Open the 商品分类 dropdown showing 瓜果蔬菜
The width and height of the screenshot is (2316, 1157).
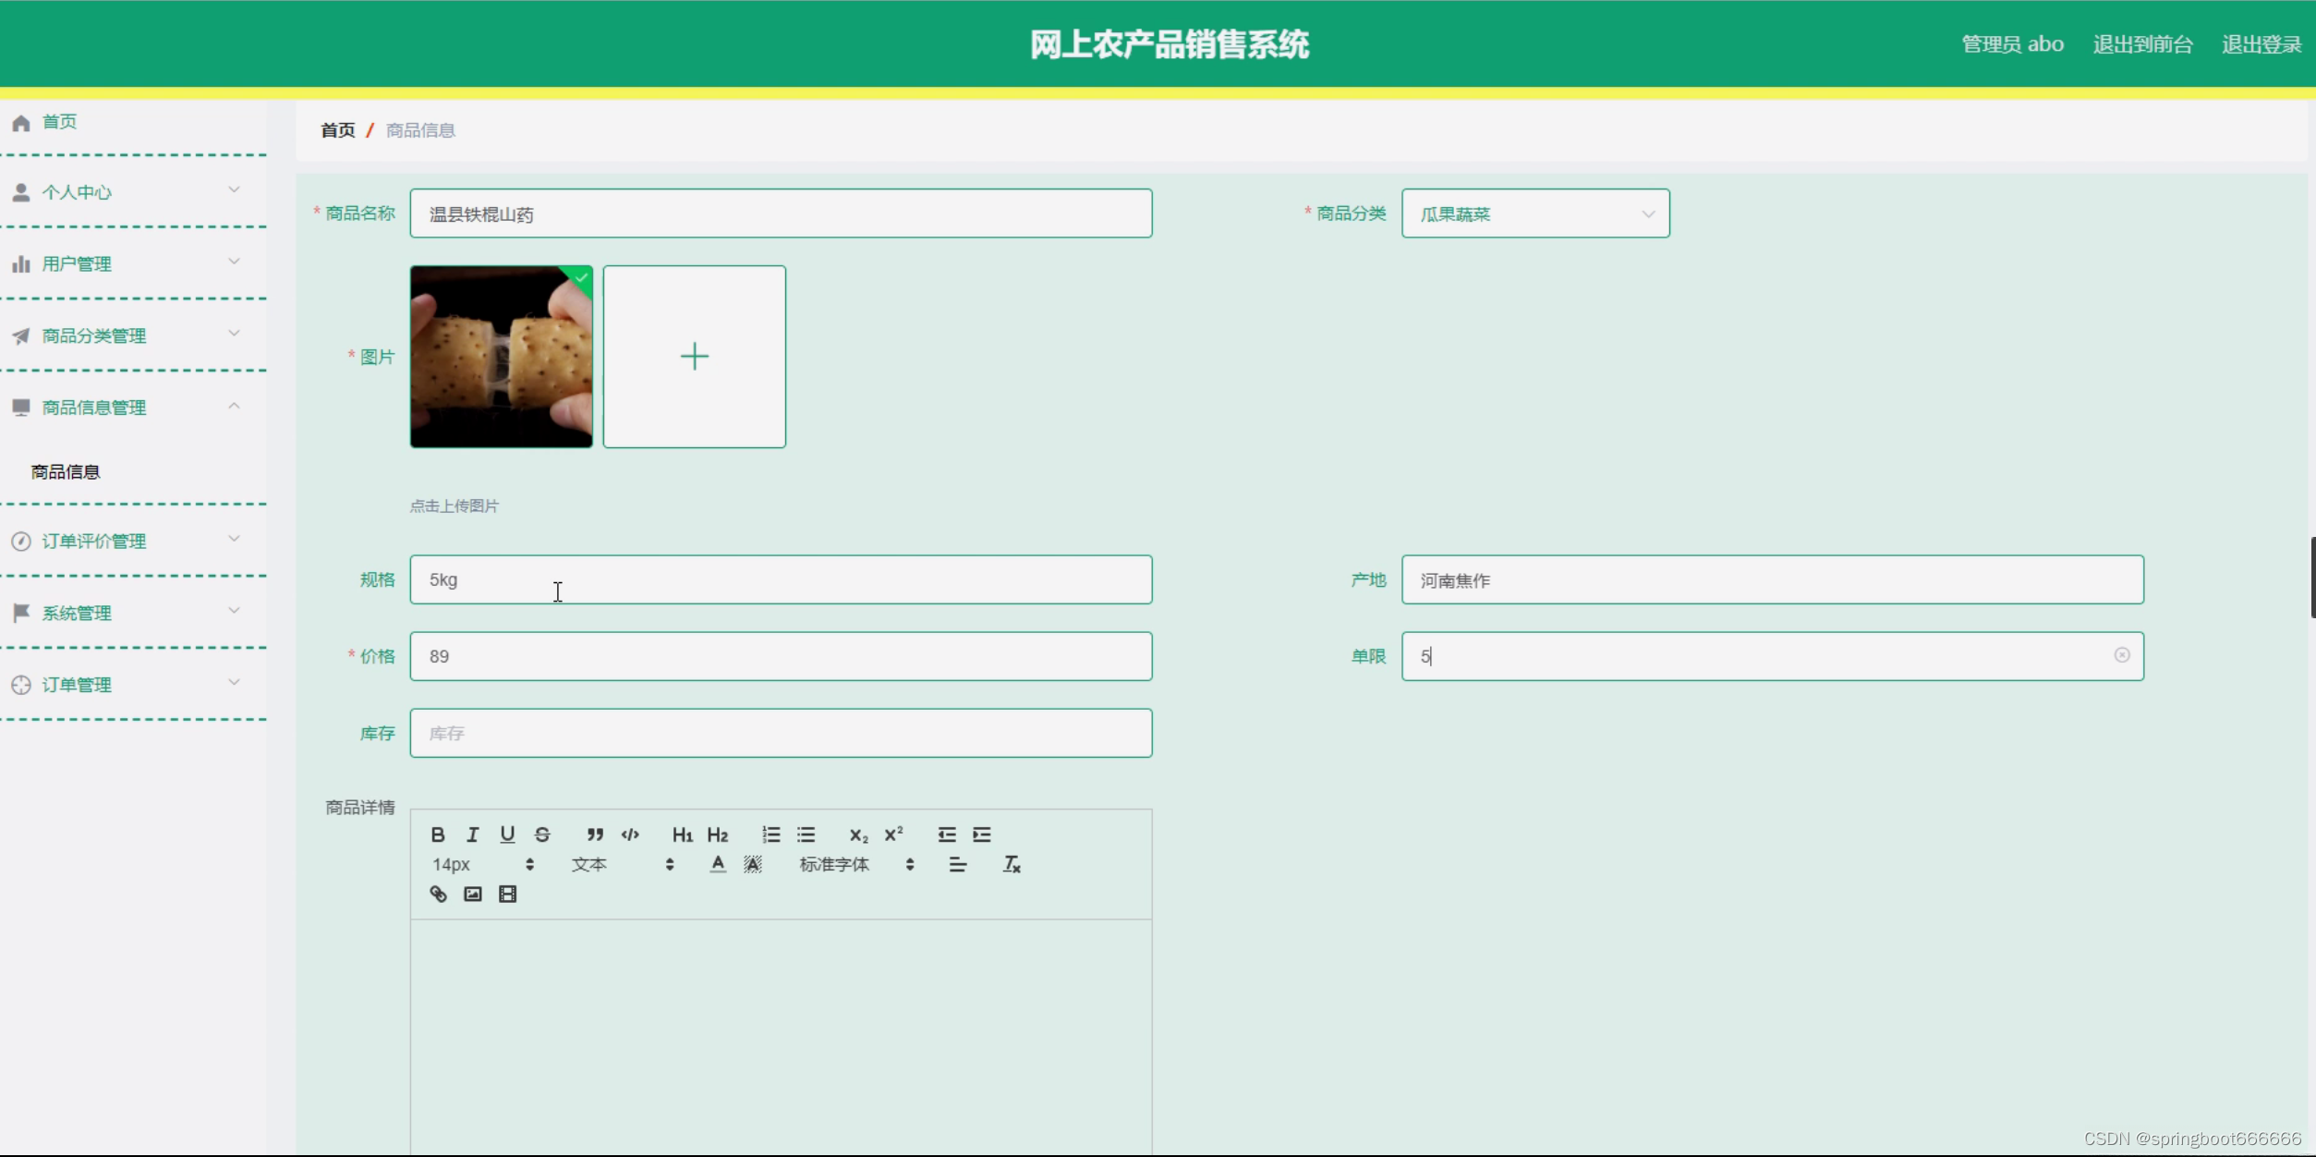click(x=1534, y=213)
